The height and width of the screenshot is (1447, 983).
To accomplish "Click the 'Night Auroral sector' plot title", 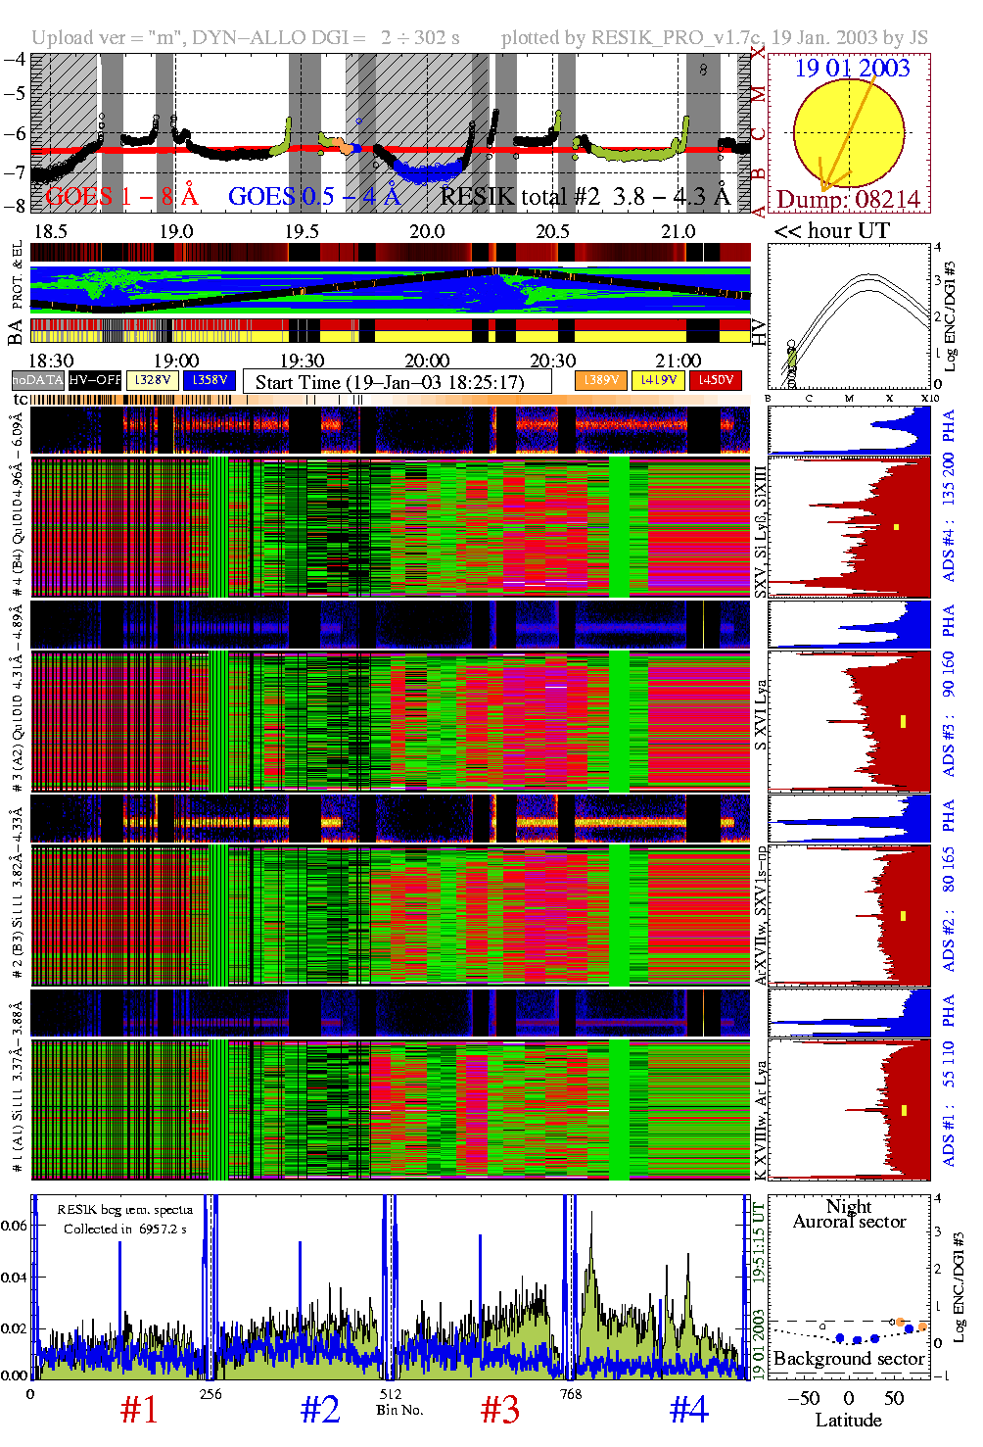I will pos(849,1214).
